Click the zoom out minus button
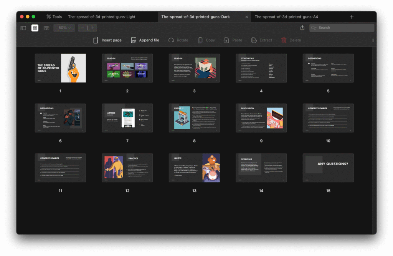 pyautogui.click(x=83, y=28)
